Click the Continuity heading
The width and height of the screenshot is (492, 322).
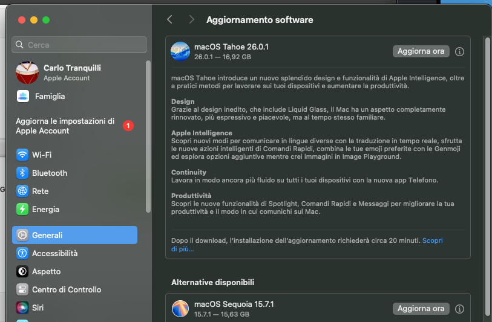[x=189, y=172]
